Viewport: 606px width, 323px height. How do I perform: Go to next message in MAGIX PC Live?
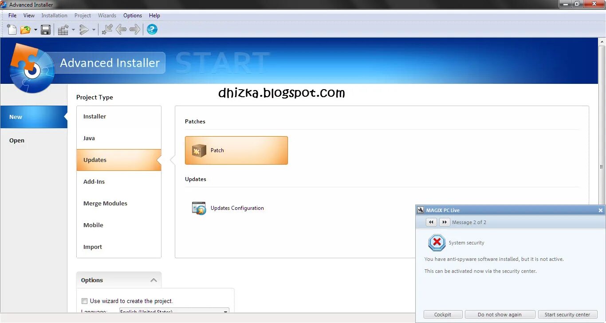click(x=445, y=222)
